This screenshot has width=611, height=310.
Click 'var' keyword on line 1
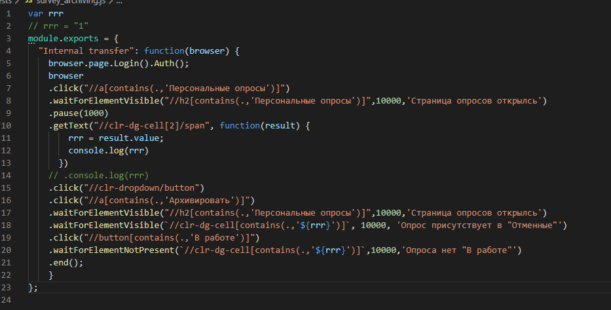(x=36, y=14)
